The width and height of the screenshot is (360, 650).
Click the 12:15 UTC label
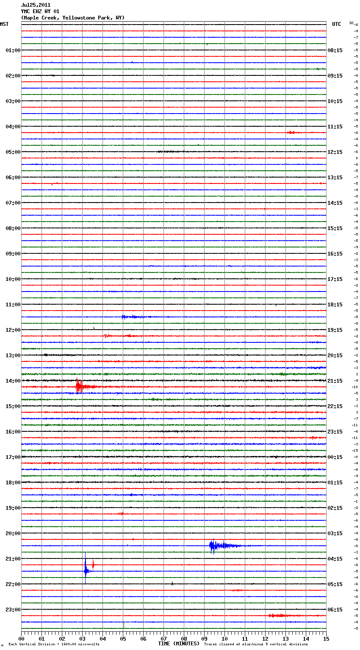(335, 152)
